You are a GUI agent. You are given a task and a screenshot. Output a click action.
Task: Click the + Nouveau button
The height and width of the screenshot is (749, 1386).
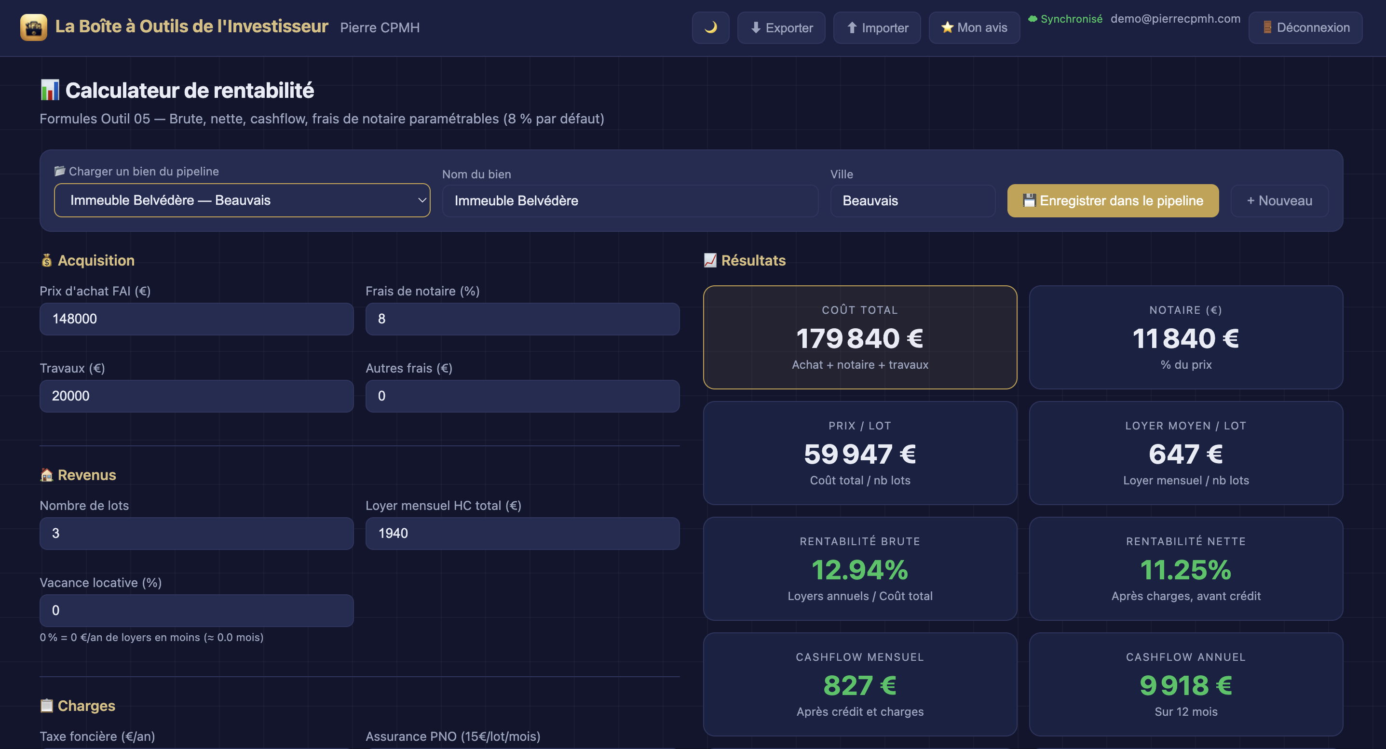point(1279,201)
